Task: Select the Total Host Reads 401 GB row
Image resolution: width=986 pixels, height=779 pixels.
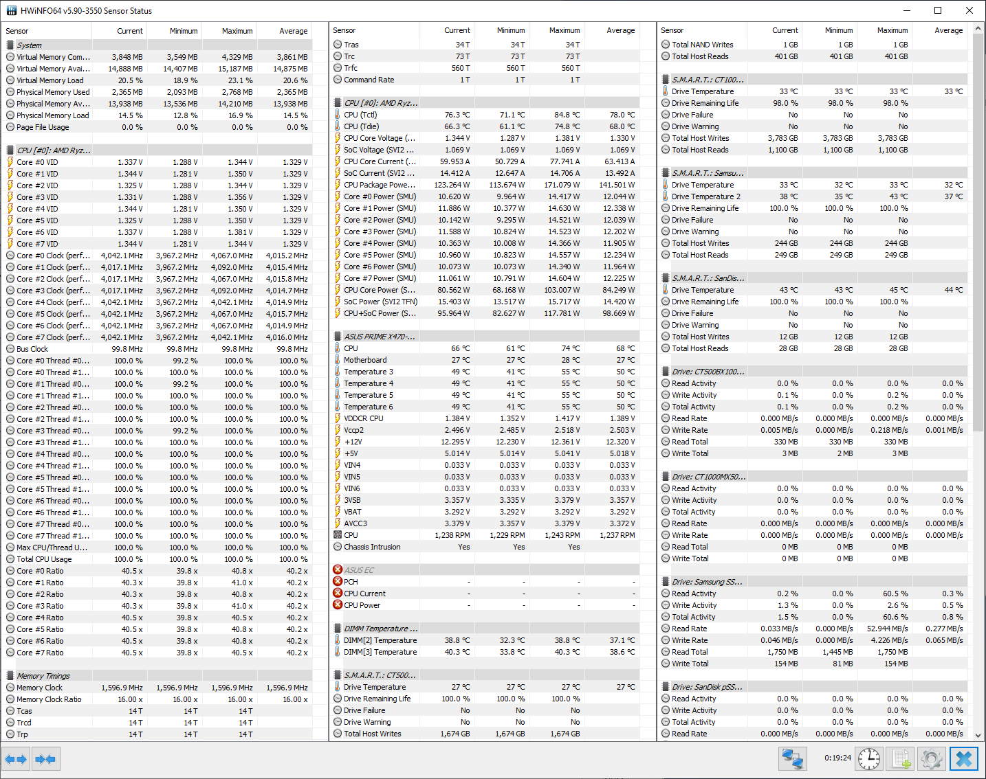Action: tap(813, 56)
